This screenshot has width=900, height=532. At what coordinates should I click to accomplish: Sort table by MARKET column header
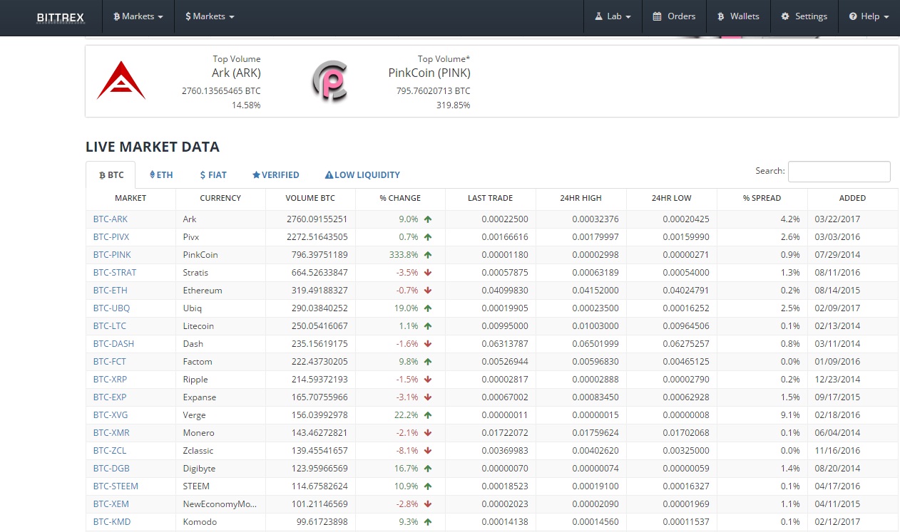pos(131,198)
